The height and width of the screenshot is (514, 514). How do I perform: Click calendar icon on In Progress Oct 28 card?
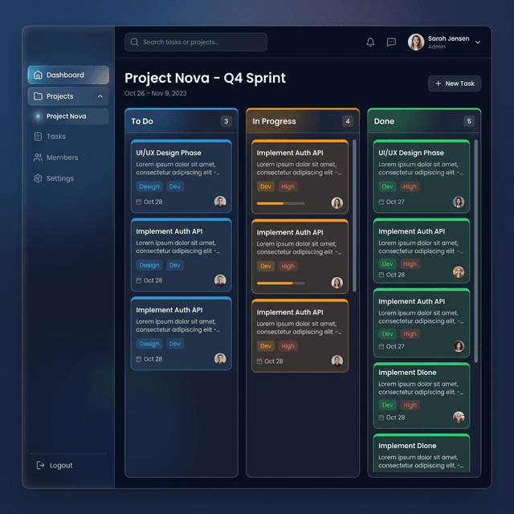click(259, 361)
